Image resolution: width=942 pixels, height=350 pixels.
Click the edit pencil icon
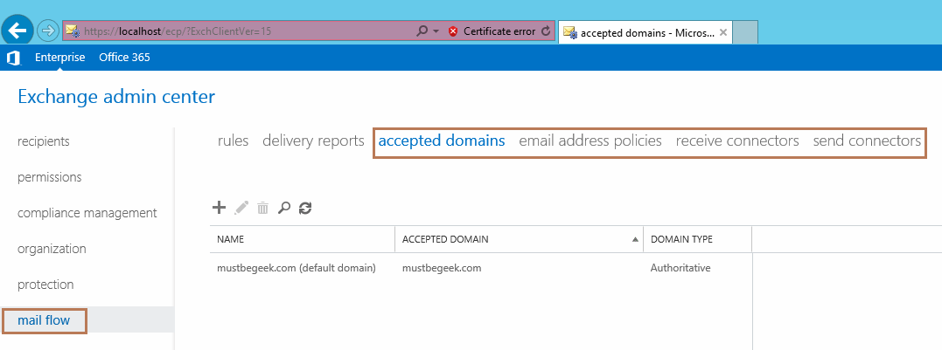tap(241, 208)
